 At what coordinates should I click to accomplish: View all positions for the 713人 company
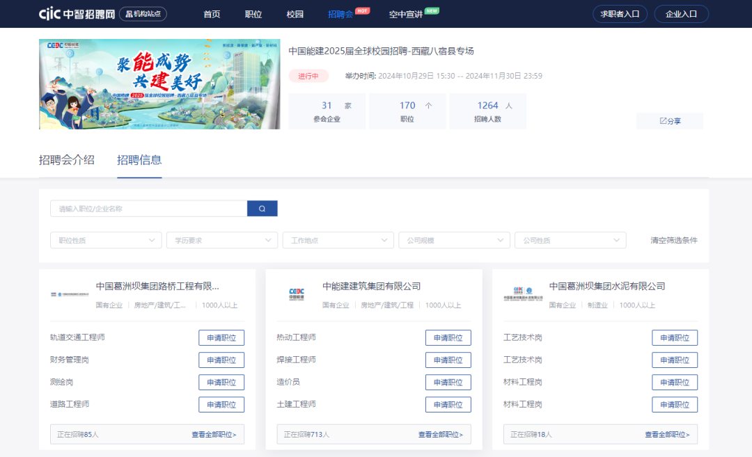click(x=440, y=435)
